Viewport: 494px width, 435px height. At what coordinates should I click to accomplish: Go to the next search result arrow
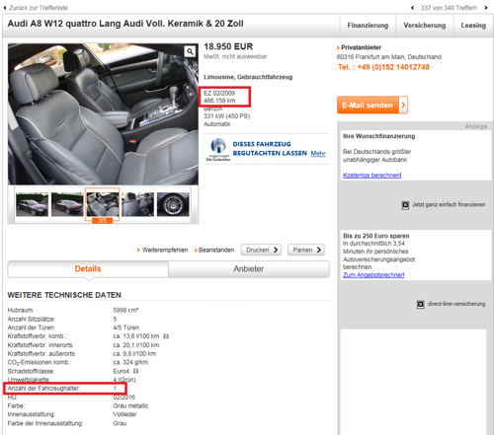click(x=486, y=8)
